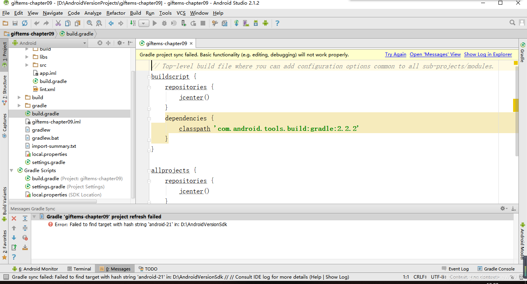Close the giftems-chapter09 editor tab
527x284 pixels.
pos(191,43)
